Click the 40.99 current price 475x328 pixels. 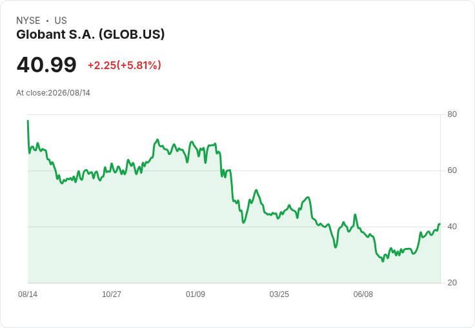(46, 65)
